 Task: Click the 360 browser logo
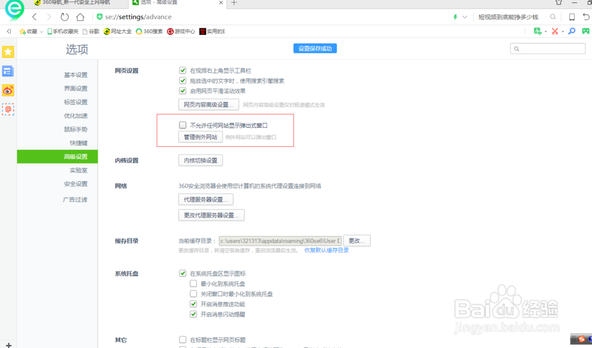[x=14, y=9]
